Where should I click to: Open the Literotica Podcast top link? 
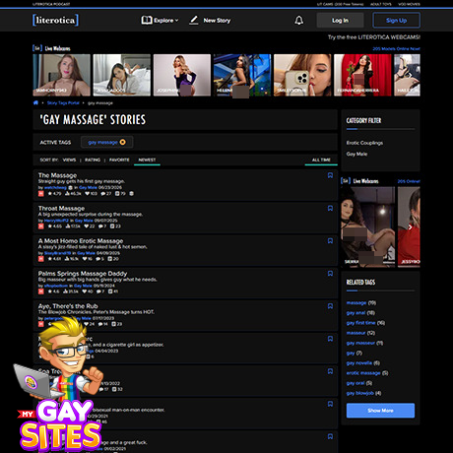point(51,4)
